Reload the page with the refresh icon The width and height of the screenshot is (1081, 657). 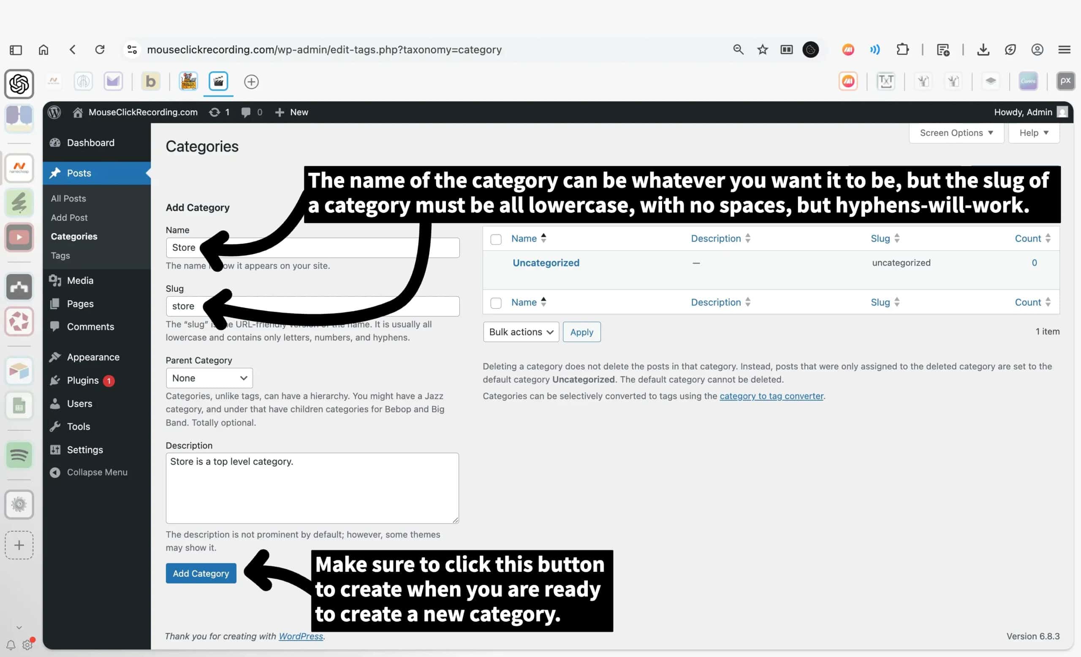point(100,49)
